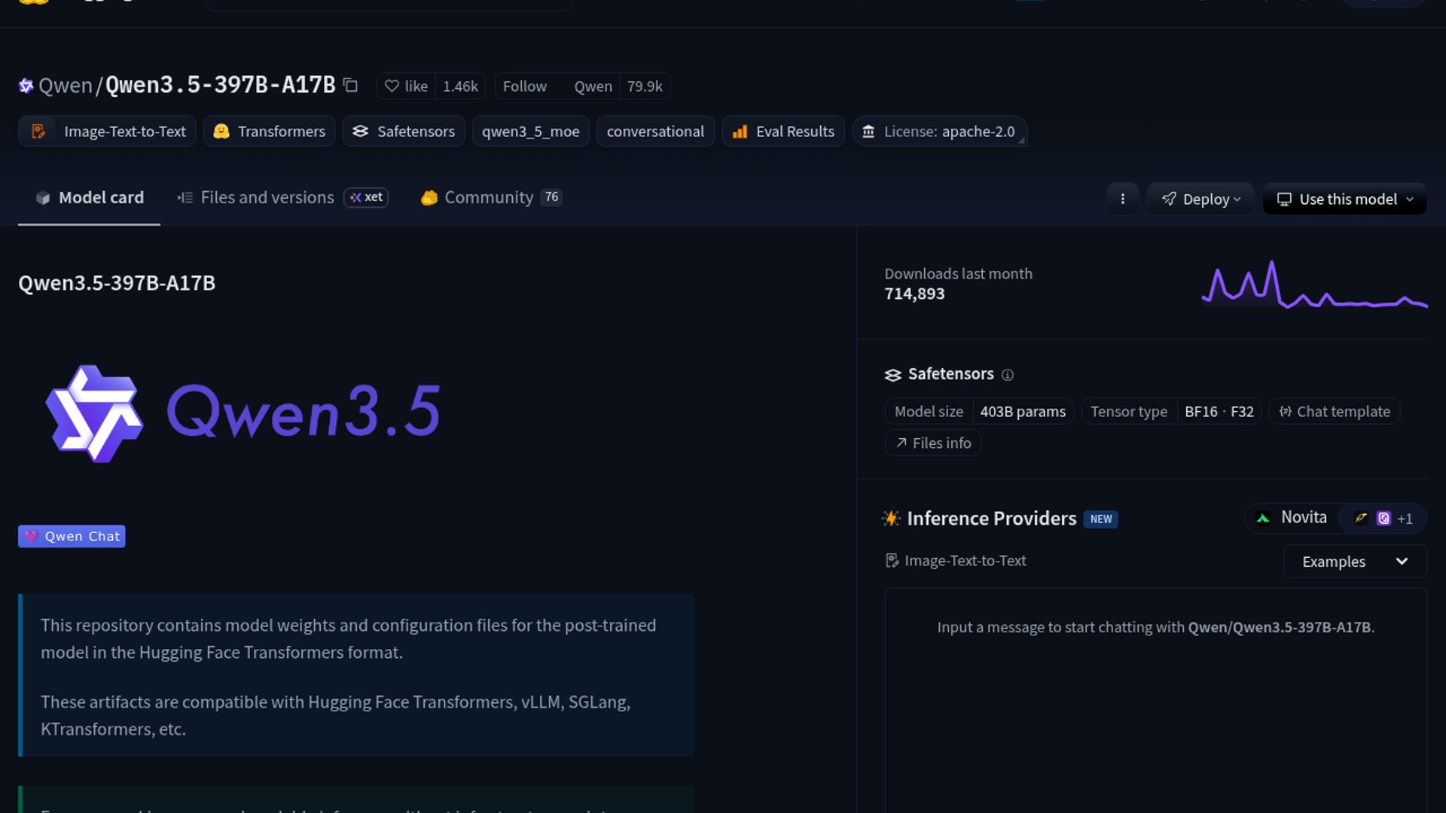Screen dimensions: 1446x813
Task: Follow the Qwen organization
Action: (525, 86)
